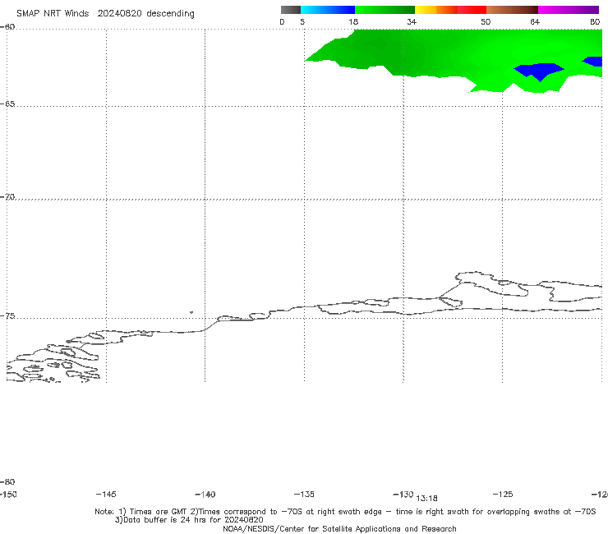Click the magenta-purple segment of the color bar
Viewport: 608px width, 534px height.
tap(569, 10)
